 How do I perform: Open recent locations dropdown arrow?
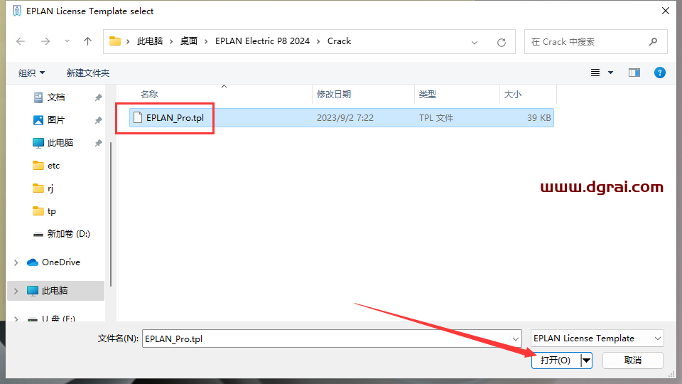pyautogui.click(x=67, y=41)
